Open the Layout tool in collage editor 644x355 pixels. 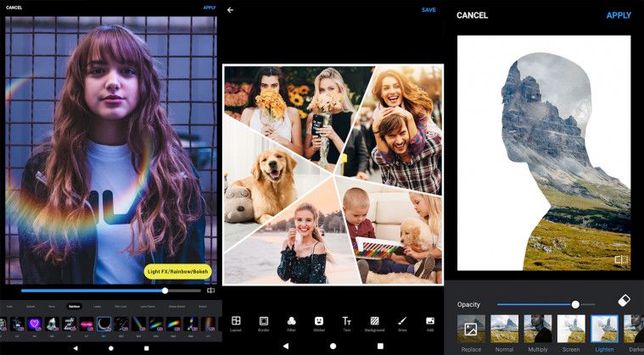[x=236, y=324]
